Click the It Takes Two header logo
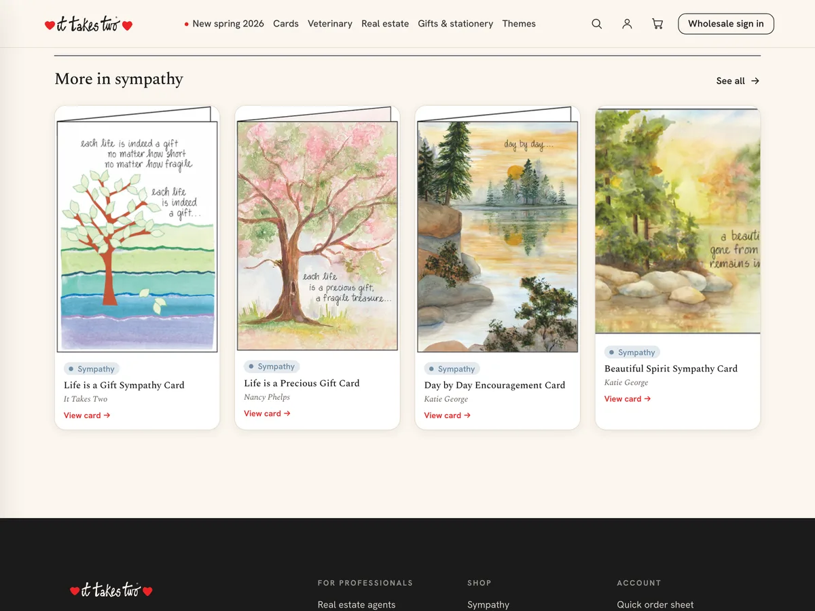 click(88, 24)
